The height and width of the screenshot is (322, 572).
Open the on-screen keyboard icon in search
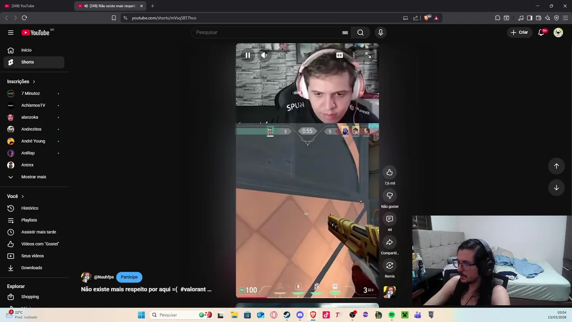(x=345, y=32)
